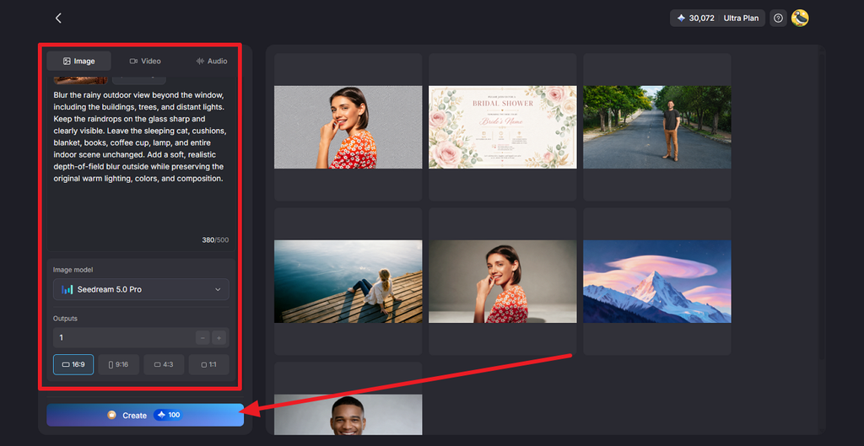864x446 pixels.
Task: Open the man standing on road image
Action: click(x=656, y=127)
